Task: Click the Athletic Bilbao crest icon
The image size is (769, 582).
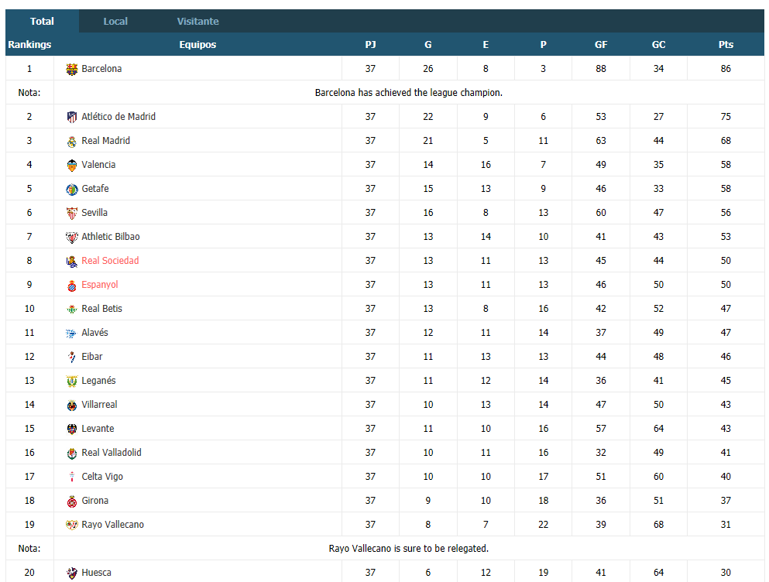Action: (72, 237)
